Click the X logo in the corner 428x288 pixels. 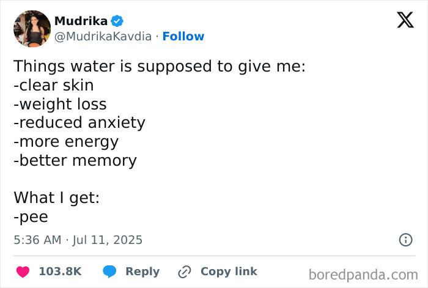405,20
